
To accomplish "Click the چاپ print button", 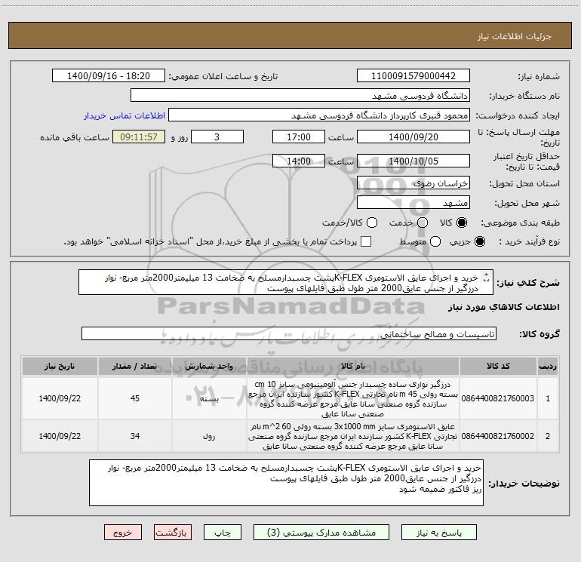I will coord(223,533).
